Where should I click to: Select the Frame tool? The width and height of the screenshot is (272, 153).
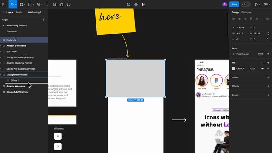21,4
